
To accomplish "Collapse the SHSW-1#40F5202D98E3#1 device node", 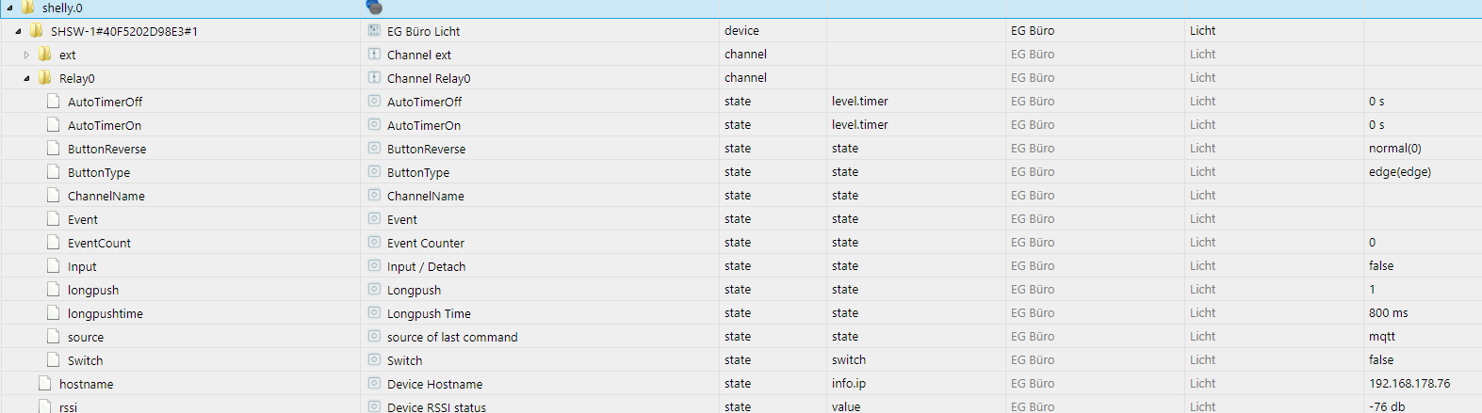I will [x=18, y=31].
